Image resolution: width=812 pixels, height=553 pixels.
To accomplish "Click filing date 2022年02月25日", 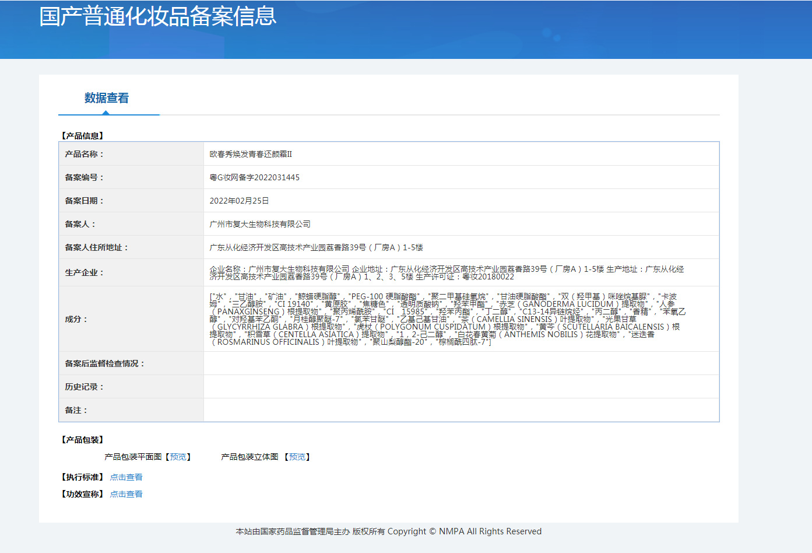I will coord(240,201).
